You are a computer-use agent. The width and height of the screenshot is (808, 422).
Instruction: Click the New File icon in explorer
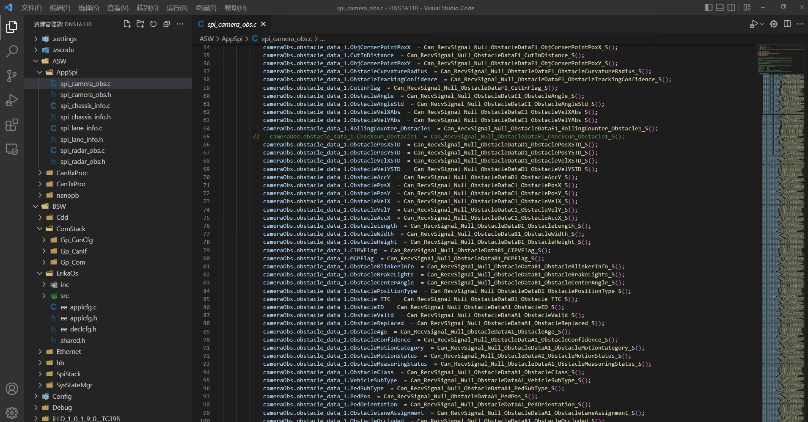[x=127, y=24]
